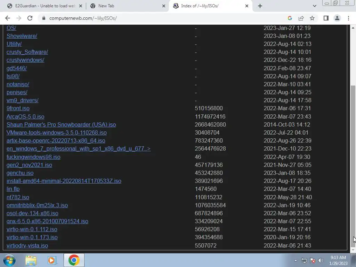356x267 pixels.
Task: Download osol-dev-134-x86.iso
Action: pyautogui.click(x=32, y=213)
